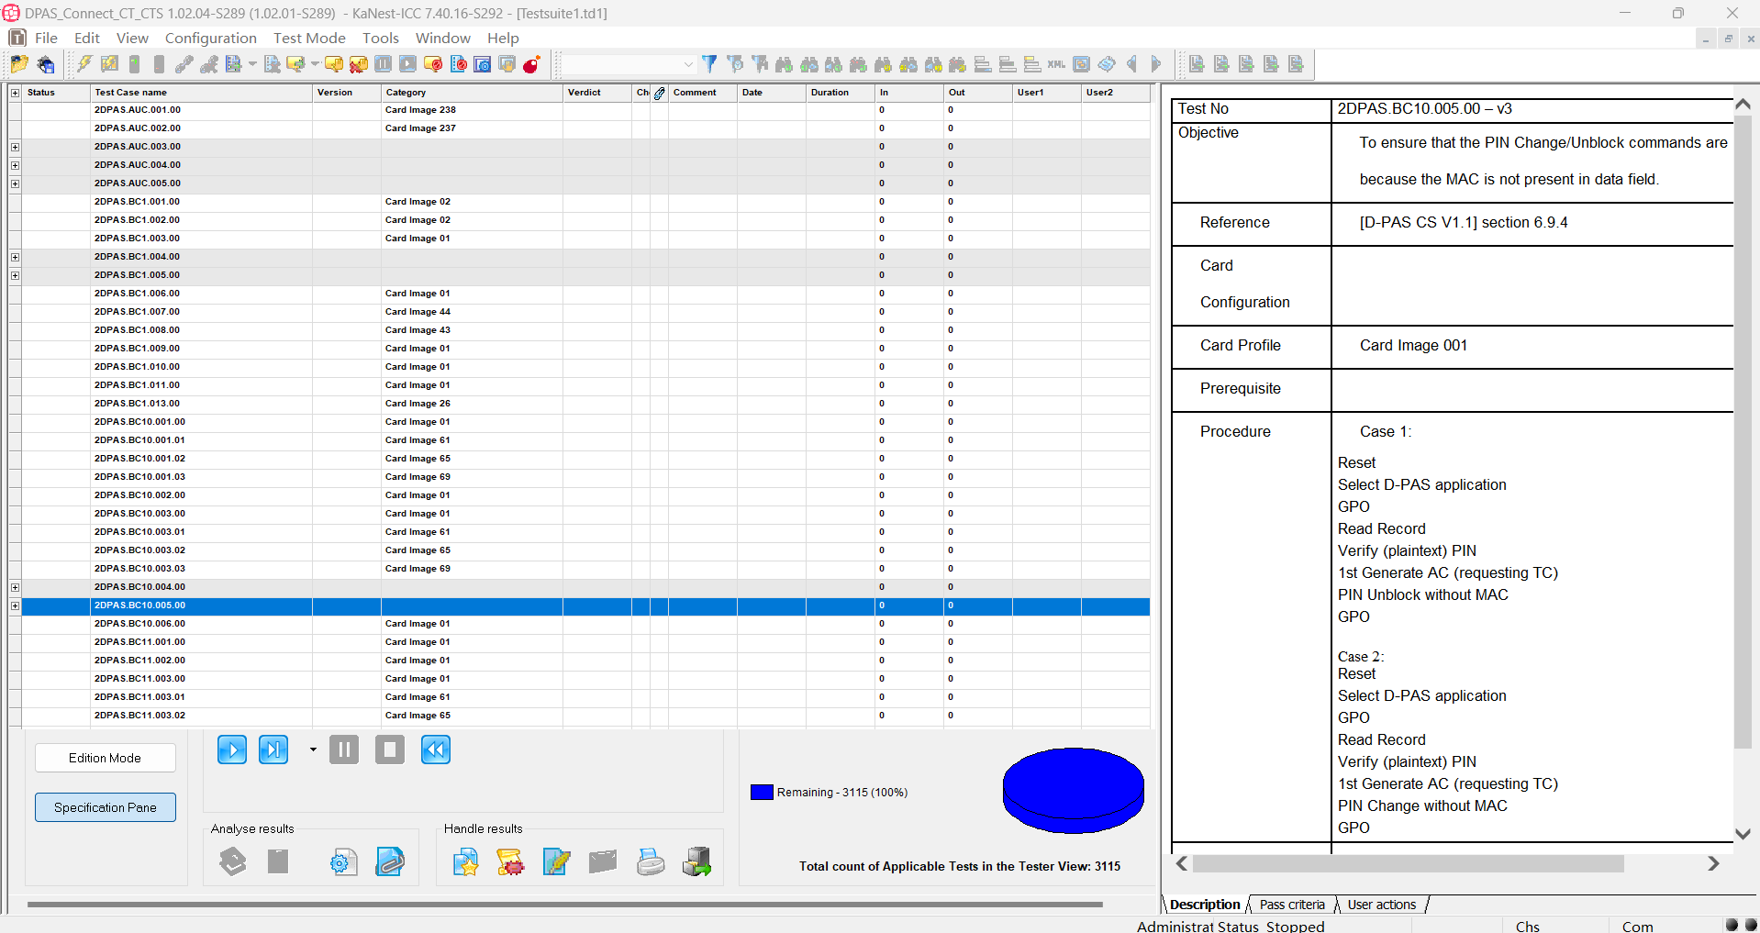The width and height of the screenshot is (1760, 933).
Task: Click the open folder toolbar icon
Action: pos(19,64)
